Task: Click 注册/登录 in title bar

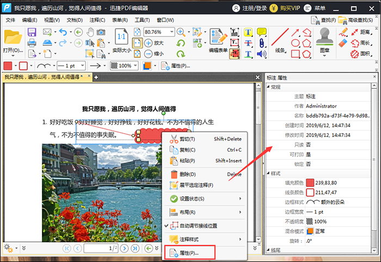Action: coord(249,8)
